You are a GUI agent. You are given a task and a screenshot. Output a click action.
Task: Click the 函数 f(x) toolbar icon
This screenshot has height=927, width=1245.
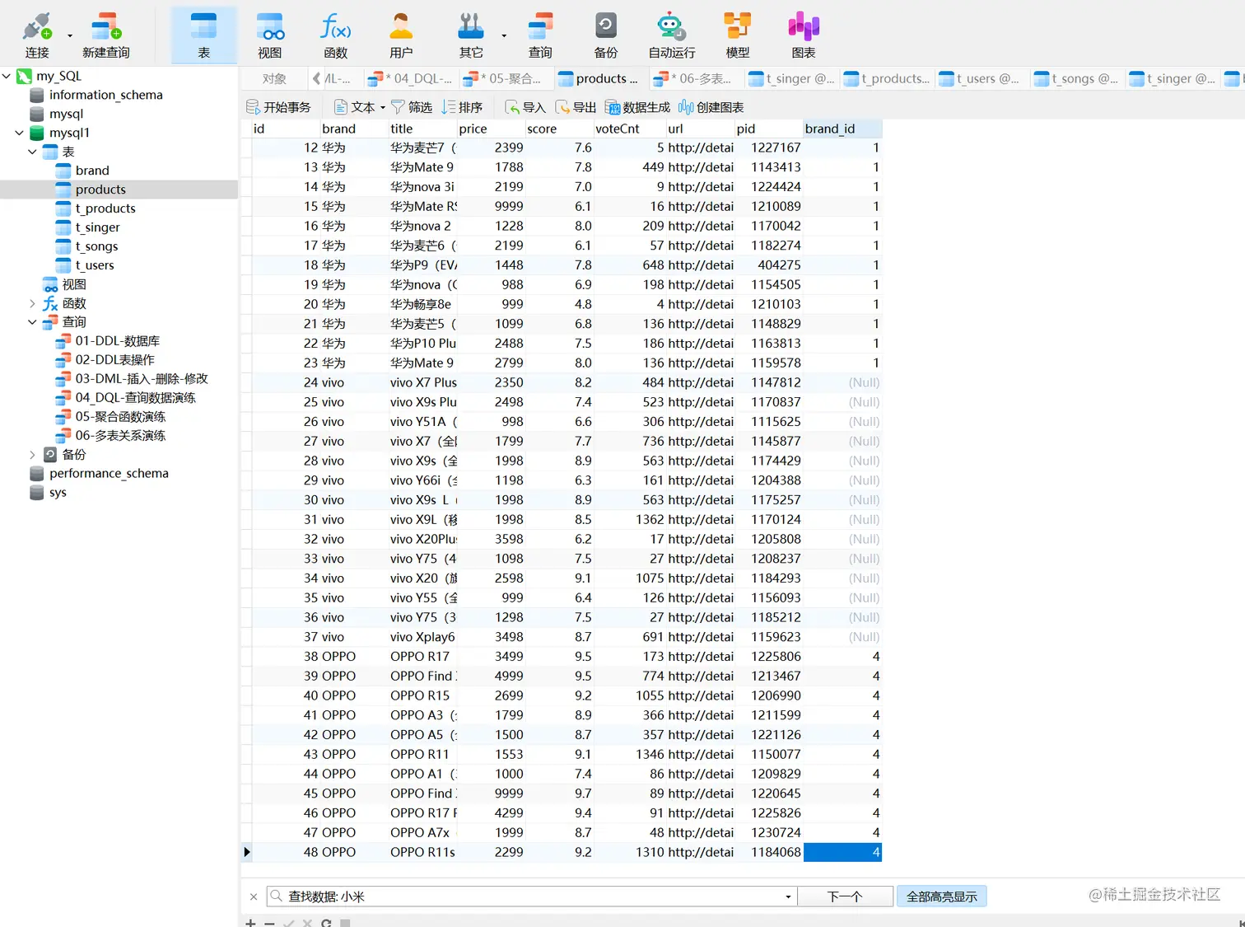(x=335, y=35)
